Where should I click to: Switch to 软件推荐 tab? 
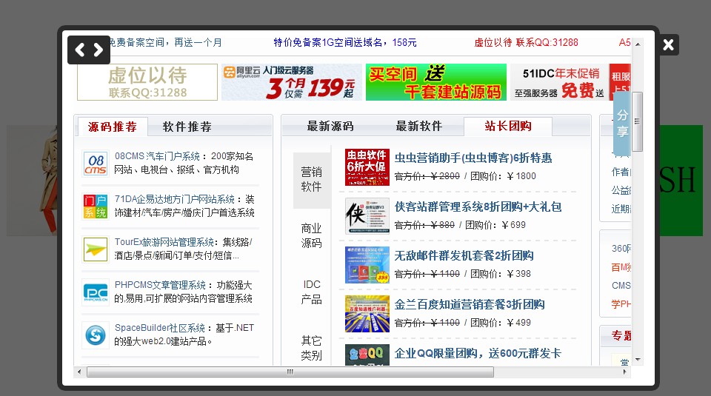187,127
